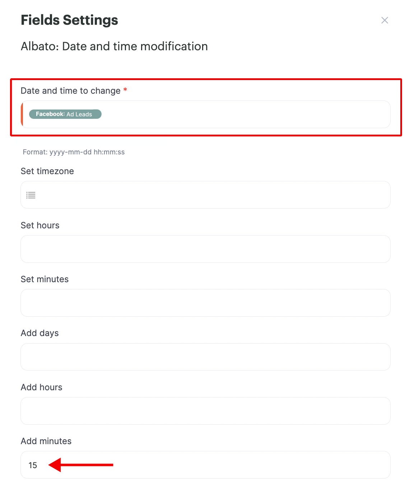Click the "Add hours" label text
Screen dimensions: 415x489
42,387
